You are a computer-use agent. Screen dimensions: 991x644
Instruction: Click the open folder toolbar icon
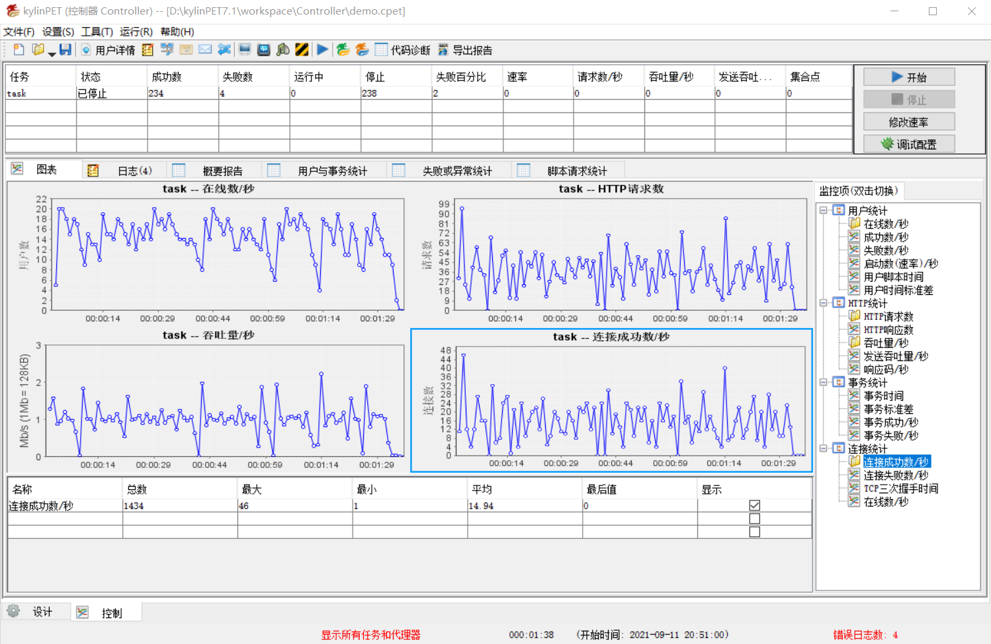point(38,50)
